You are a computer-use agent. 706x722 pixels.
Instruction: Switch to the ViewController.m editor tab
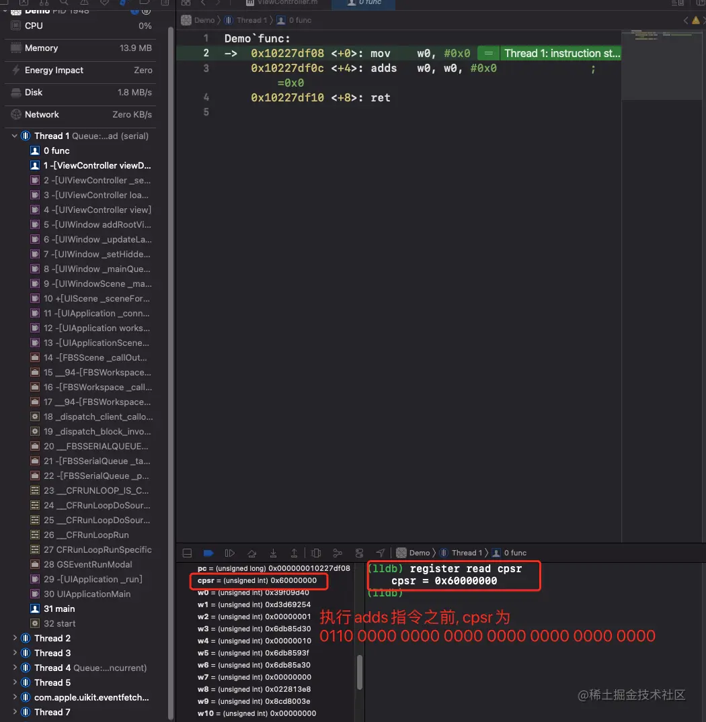pos(282,3)
